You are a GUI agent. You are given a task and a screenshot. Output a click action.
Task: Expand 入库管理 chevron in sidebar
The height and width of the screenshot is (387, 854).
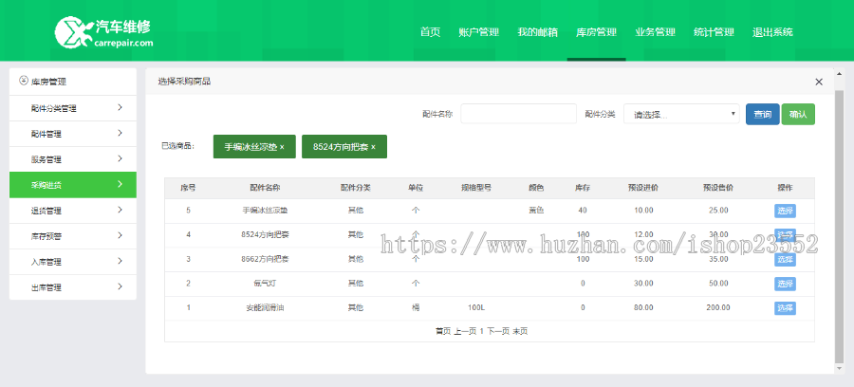pos(120,261)
